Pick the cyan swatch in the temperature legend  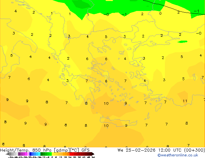click(x=39, y=154)
